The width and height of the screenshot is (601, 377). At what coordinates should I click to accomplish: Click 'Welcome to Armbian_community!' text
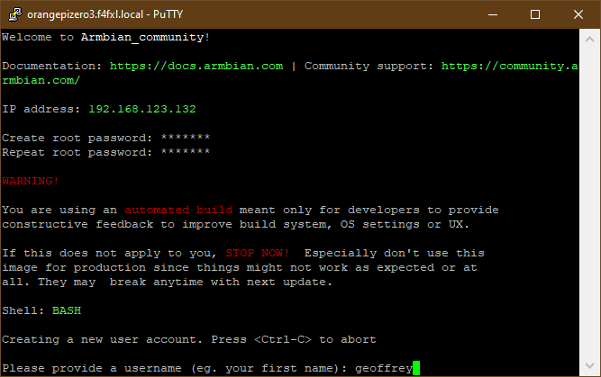105,38
